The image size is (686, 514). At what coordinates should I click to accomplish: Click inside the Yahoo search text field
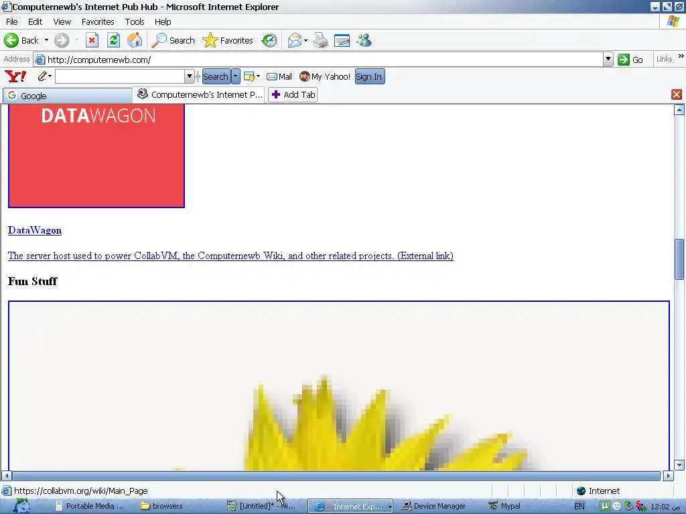click(x=120, y=76)
